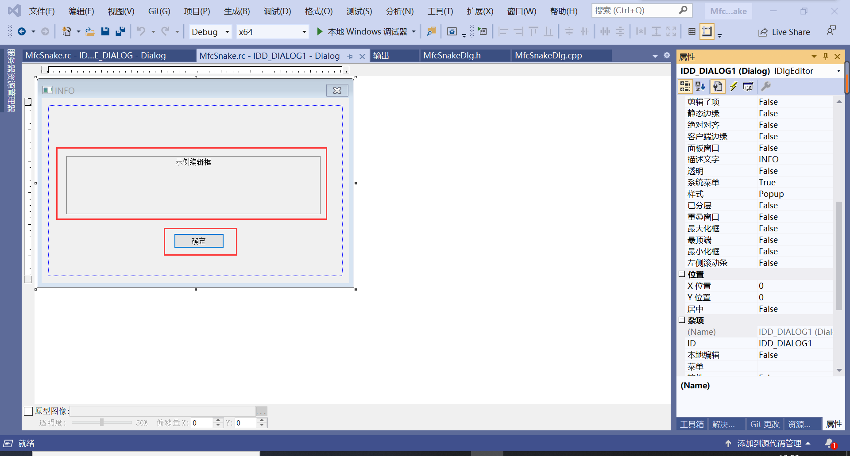Open the 调试(D) menu

coord(278,11)
